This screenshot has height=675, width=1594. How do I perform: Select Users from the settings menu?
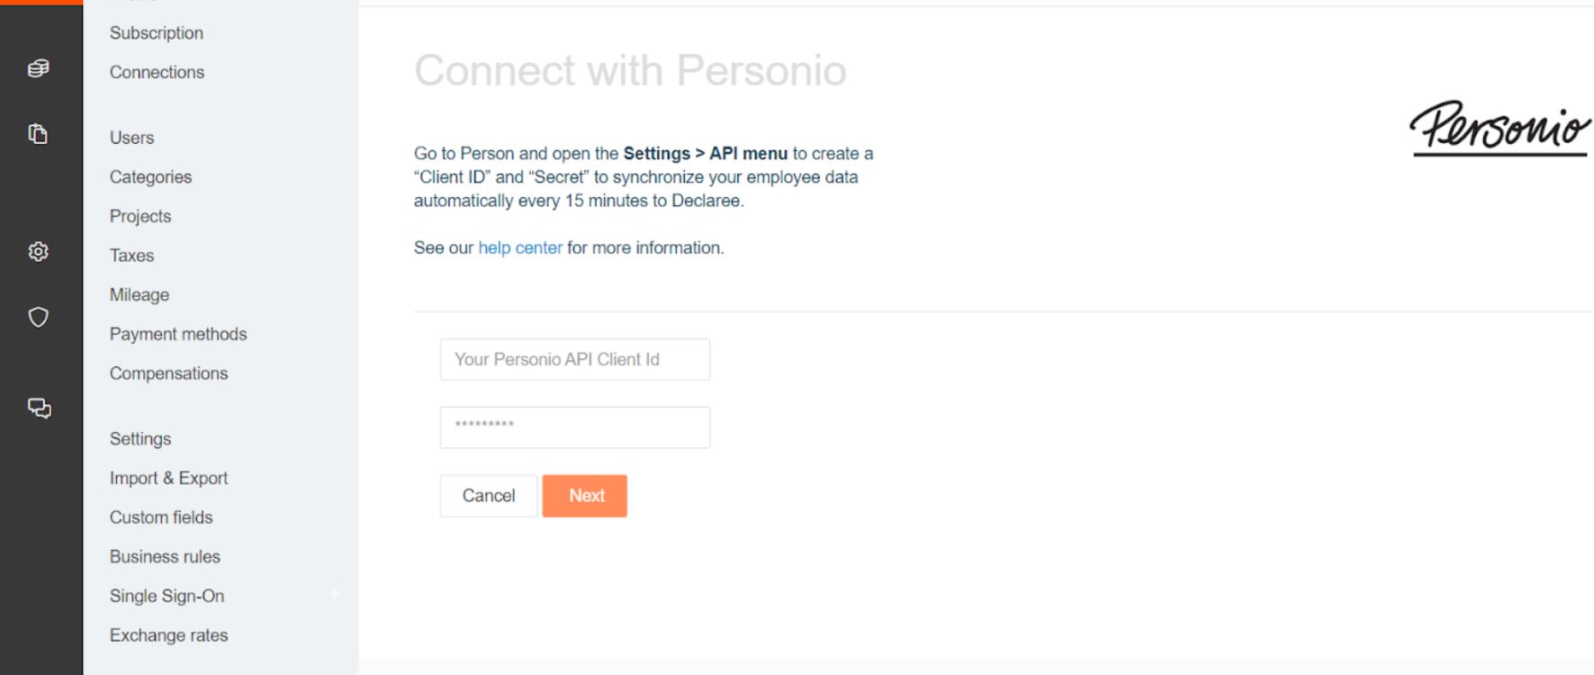[131, 138]
